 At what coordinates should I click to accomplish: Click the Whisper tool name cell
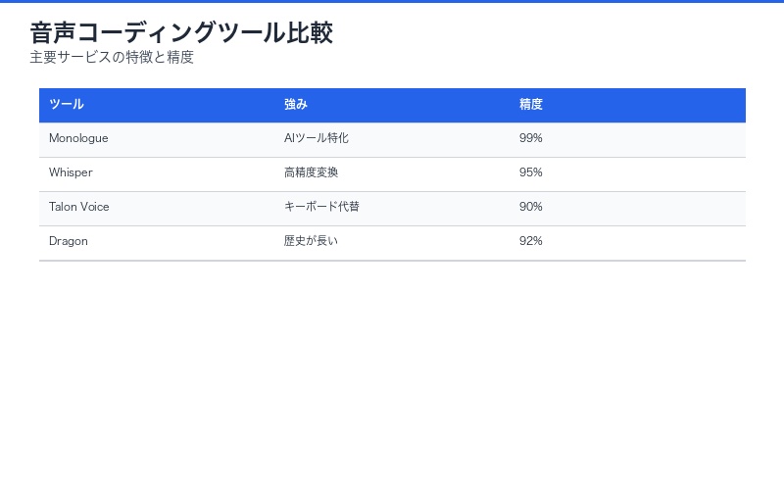[71, 173]
